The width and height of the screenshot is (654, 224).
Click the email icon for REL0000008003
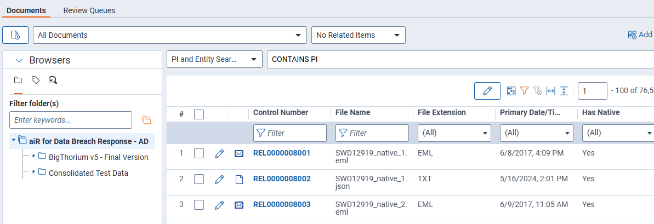[239, 205]
